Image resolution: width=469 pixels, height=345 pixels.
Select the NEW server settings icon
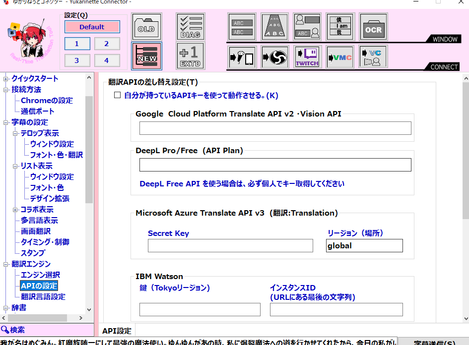click(x=146, y=56)
